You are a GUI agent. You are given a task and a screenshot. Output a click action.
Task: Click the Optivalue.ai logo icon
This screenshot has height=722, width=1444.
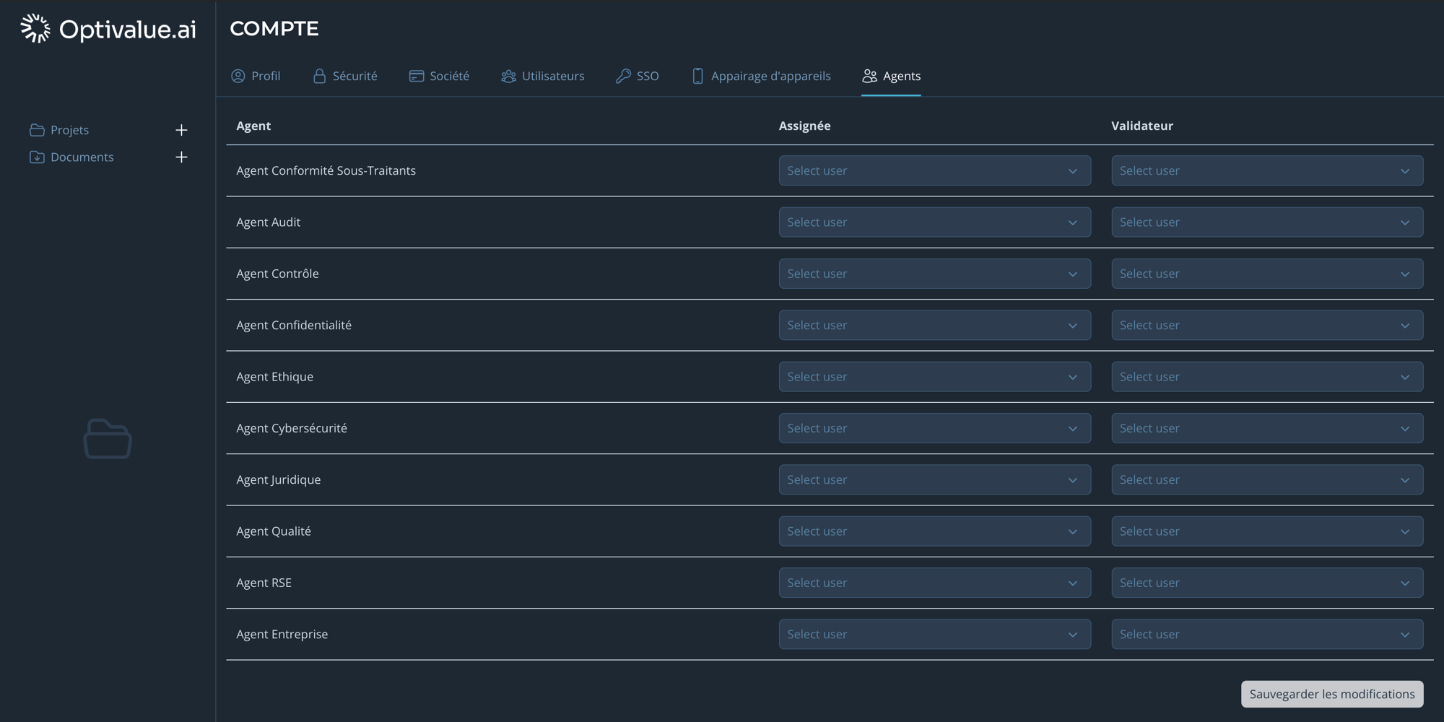click(35, 29)
